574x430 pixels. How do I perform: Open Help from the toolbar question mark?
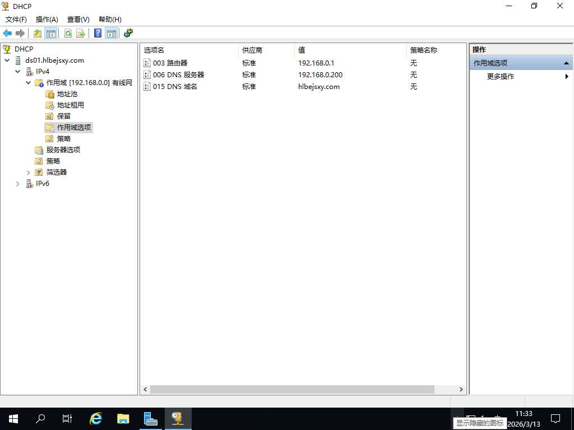98,34
